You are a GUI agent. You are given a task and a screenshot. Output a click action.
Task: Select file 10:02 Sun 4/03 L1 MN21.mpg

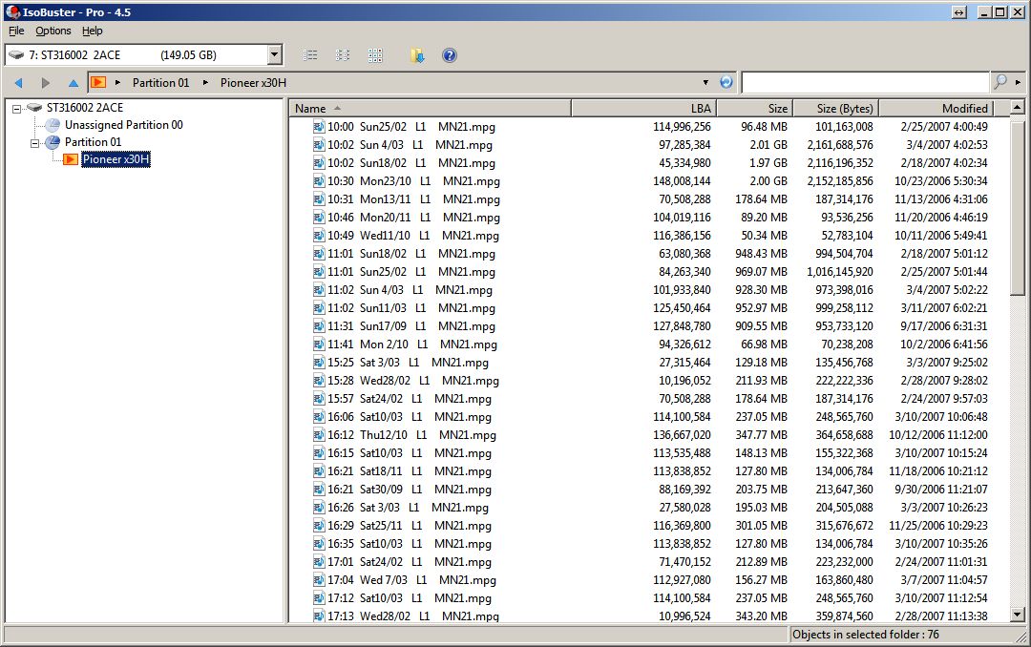[410, 145]
